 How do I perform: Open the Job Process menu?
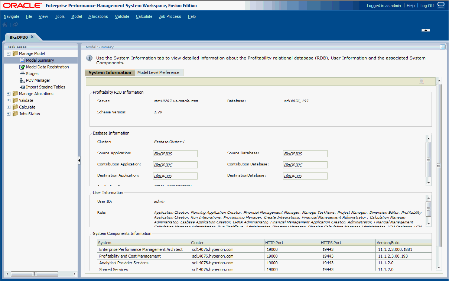pyautogui.click(x=170, y=16)
